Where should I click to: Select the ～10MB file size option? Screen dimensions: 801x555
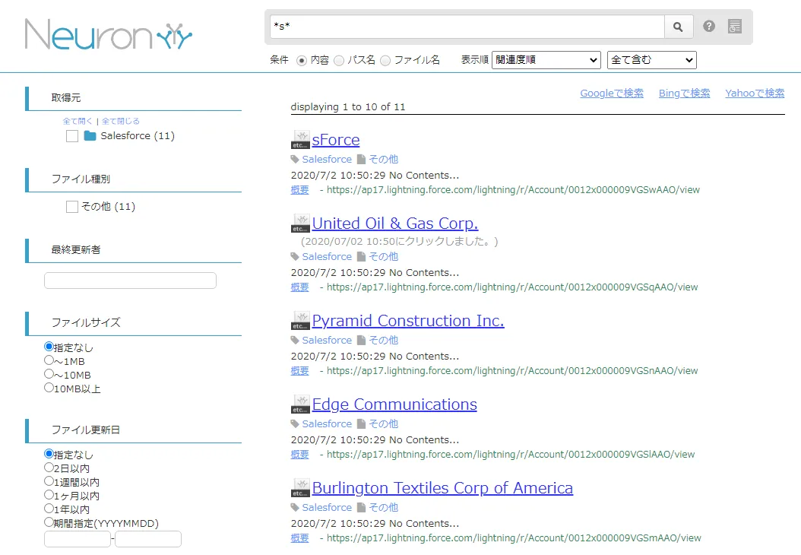pyautogui.click(x=49, y=375)
